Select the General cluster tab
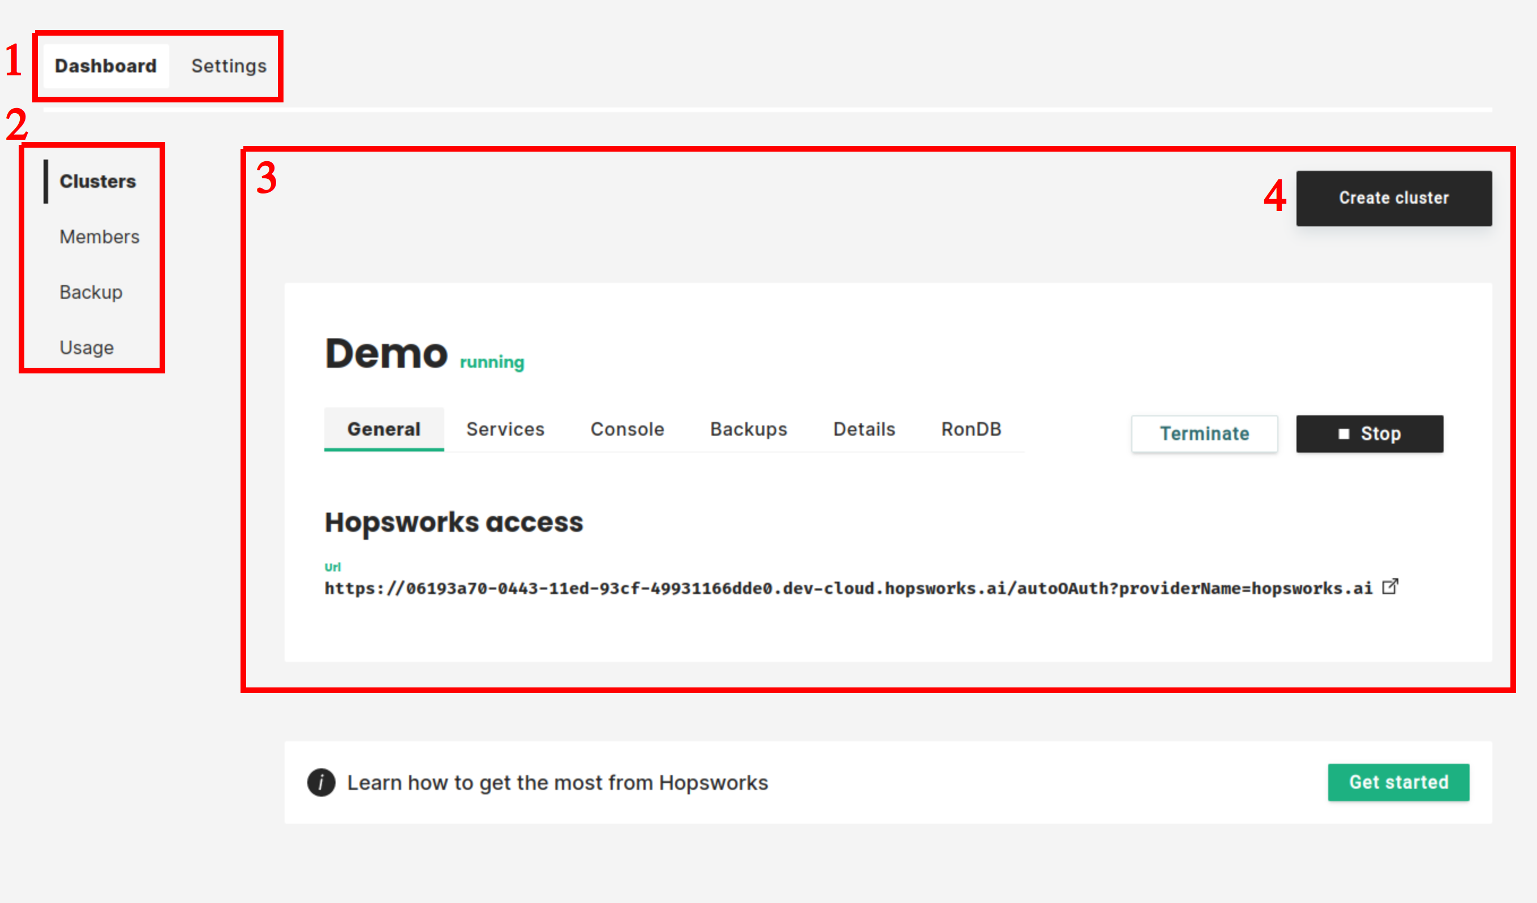The height and width of the screenshot is (903, 1537). [384, 429]
